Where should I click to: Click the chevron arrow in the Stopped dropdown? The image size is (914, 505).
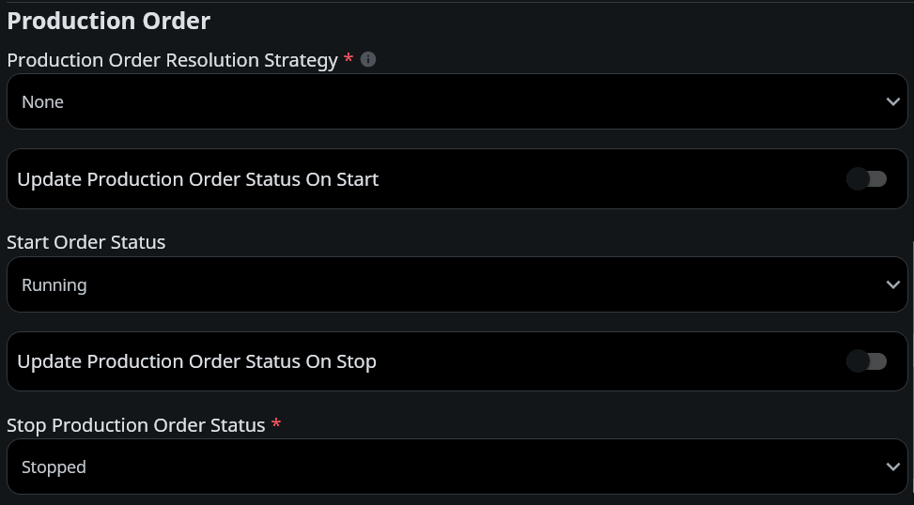coord(892,467)
